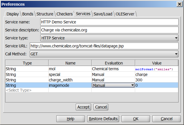184x125 pixels.
Task: Select the Structure tab
Action: click(x=45, y=14)
